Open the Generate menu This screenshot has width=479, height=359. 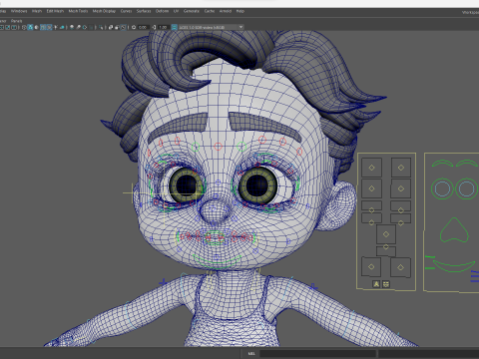(192, 11)
